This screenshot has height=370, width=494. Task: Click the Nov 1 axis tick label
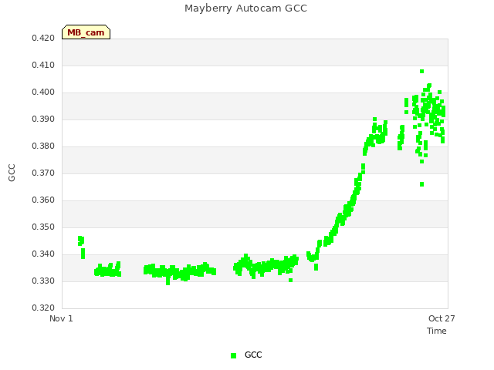click(x=61, y=318)
